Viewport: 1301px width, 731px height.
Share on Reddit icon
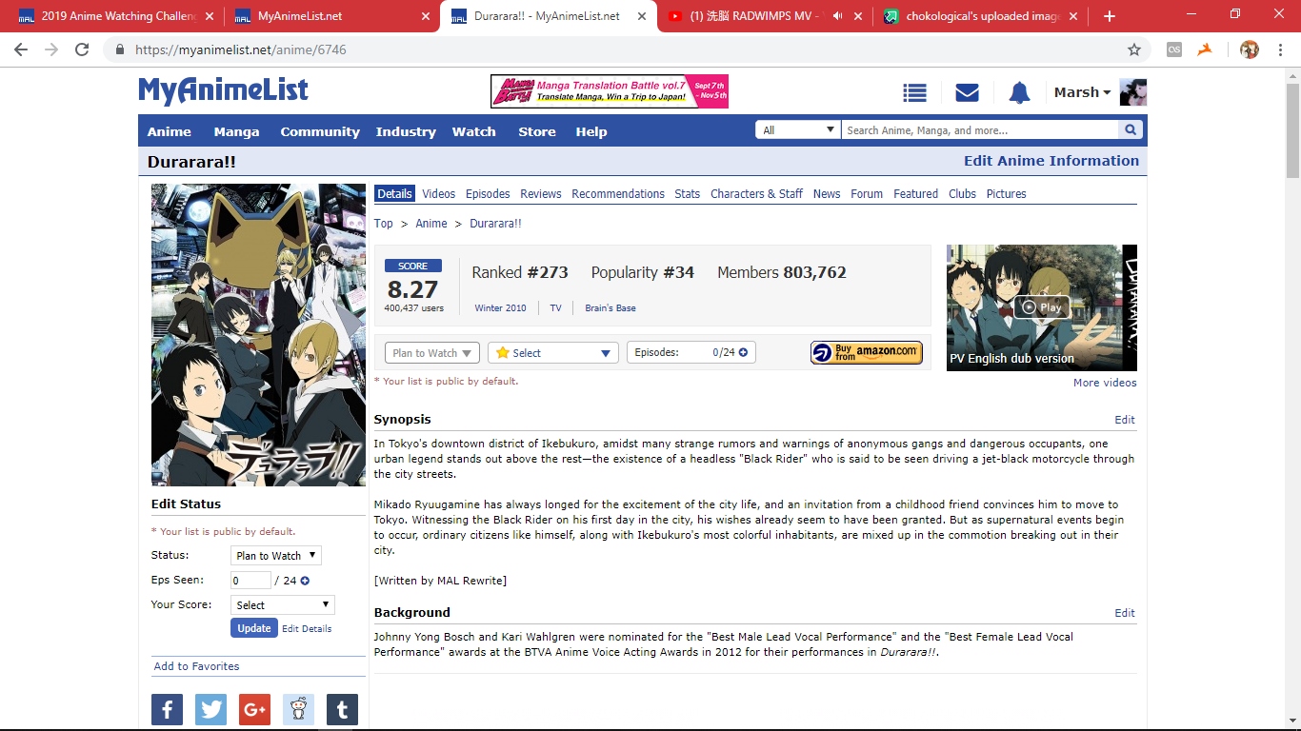click(x=298, y=709)
